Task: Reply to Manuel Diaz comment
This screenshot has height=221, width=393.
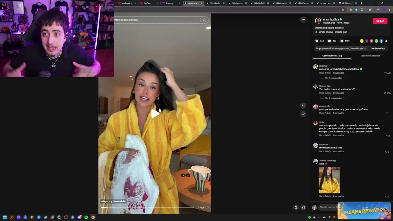Action: [x=339, y=93]
